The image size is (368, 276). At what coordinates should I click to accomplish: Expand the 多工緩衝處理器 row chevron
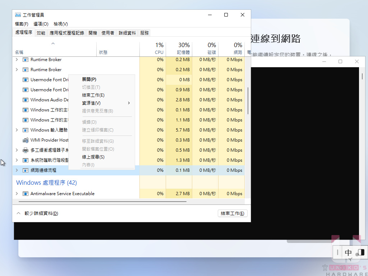tap(17, 150)
